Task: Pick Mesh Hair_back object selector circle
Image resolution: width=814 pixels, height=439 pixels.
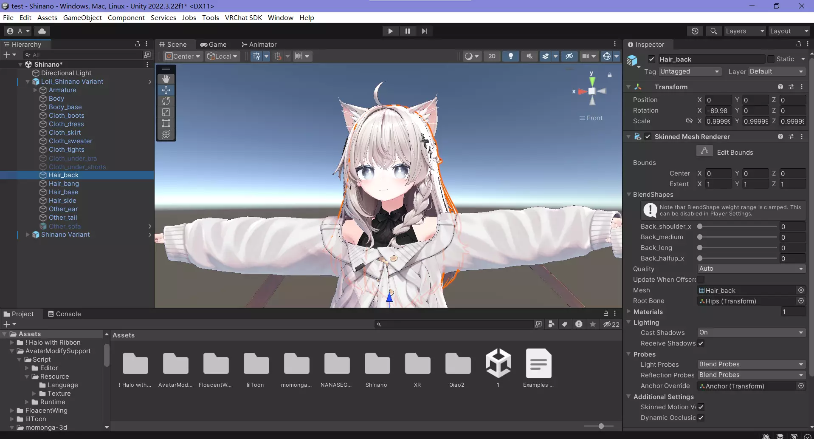Action: click(x=801, y=290)
